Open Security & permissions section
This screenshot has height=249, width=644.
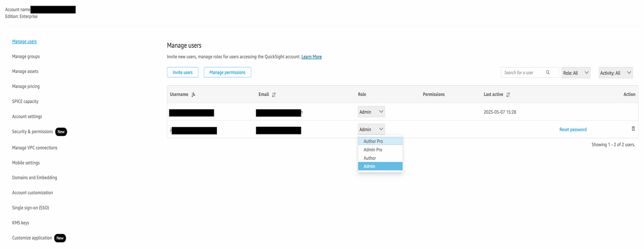(33, 132)
